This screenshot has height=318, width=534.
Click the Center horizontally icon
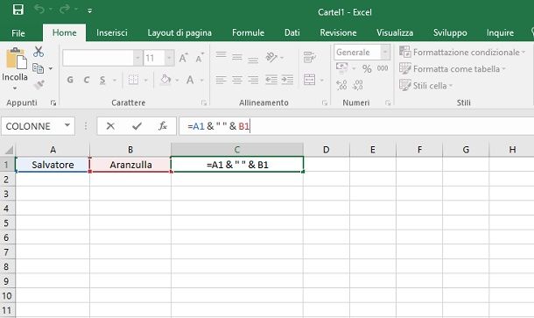coord(237,80)
